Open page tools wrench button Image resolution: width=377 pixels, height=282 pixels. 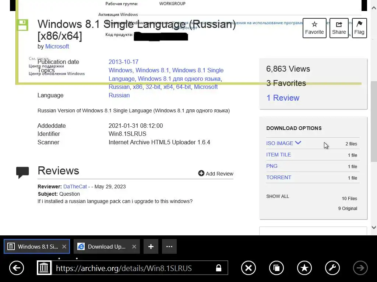click(332, 268)
